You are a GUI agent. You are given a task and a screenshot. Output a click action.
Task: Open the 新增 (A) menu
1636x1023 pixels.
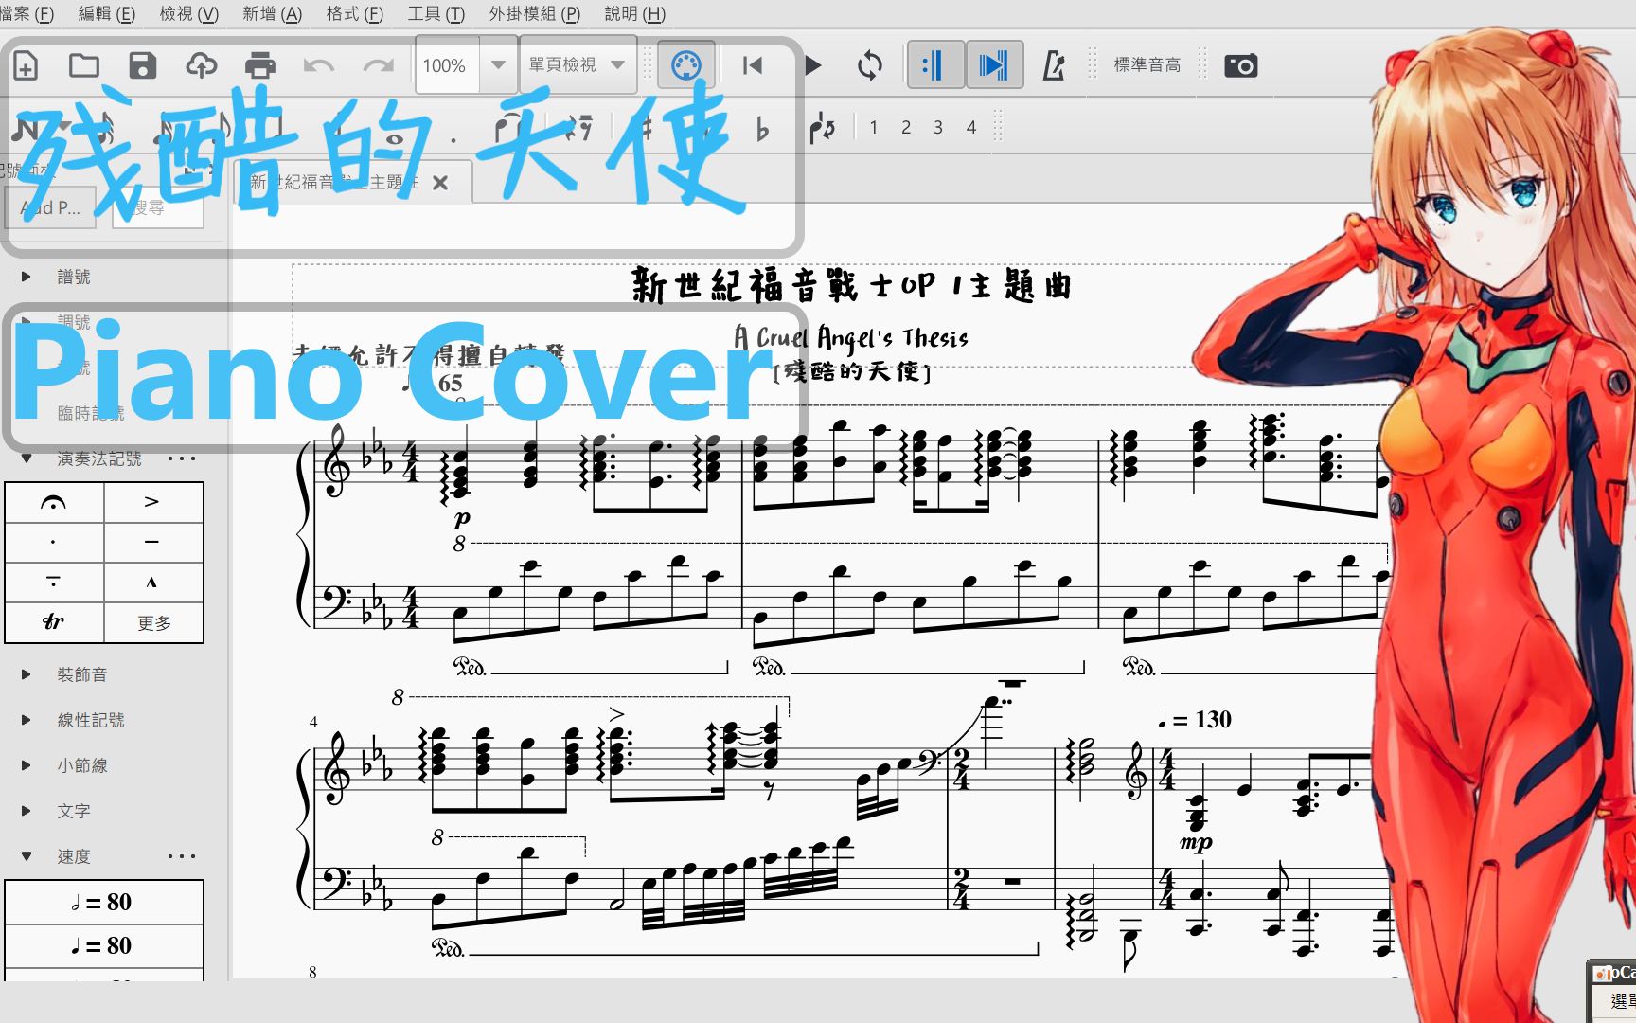tap(273, 13)
